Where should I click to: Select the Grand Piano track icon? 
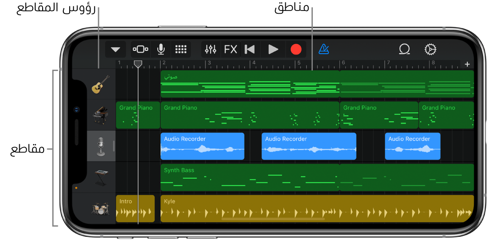coord(101,115)
